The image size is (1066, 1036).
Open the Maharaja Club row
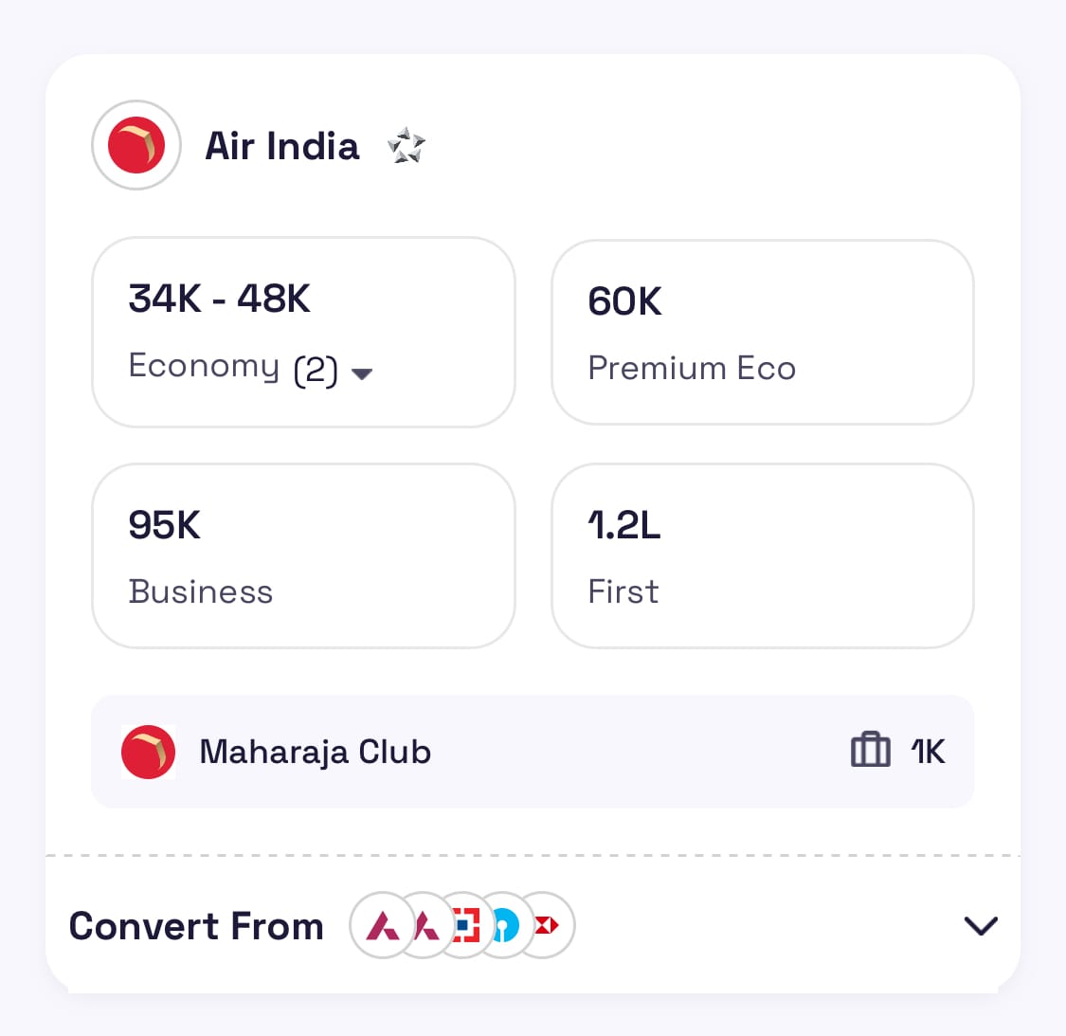pos(533,752)
